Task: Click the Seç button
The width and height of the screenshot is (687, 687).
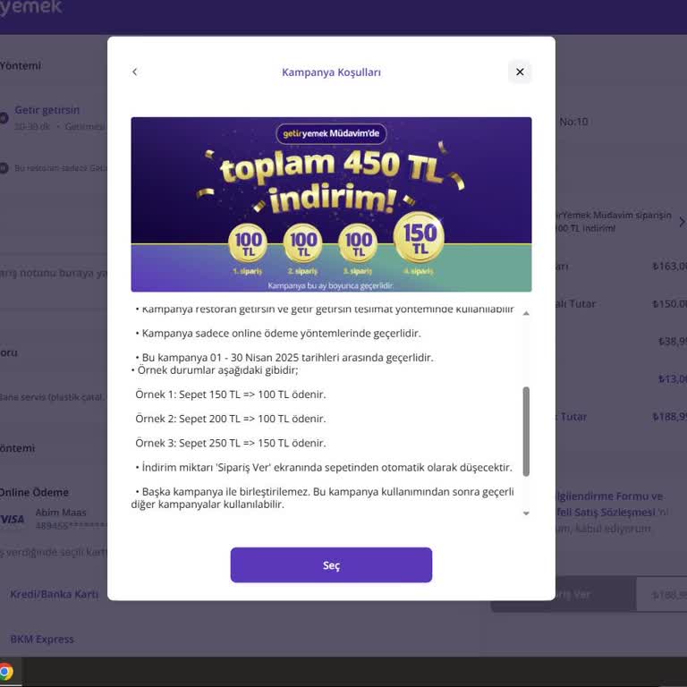Action: pos(331,564)
